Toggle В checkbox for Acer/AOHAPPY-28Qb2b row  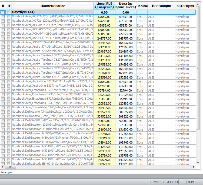click(x=3, y=25)
